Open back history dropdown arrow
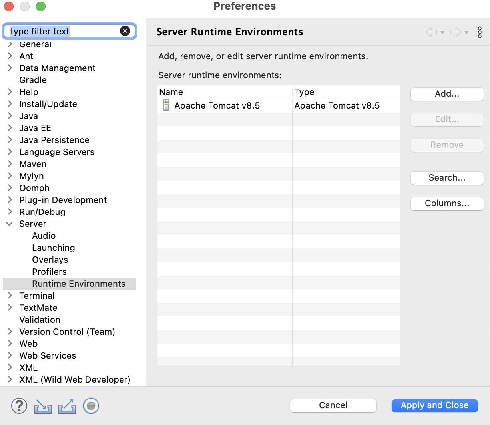The image size is (490, 425). (442, 33)
